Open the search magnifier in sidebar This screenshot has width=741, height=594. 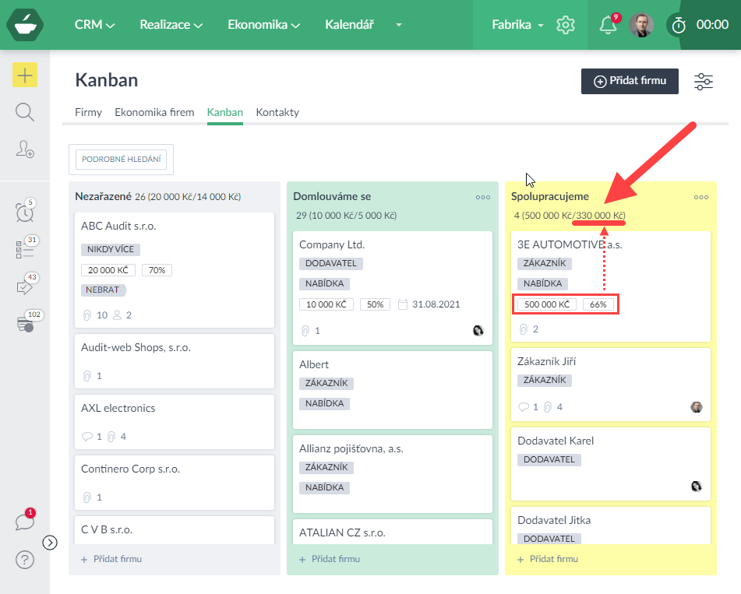tap(25, 112)
